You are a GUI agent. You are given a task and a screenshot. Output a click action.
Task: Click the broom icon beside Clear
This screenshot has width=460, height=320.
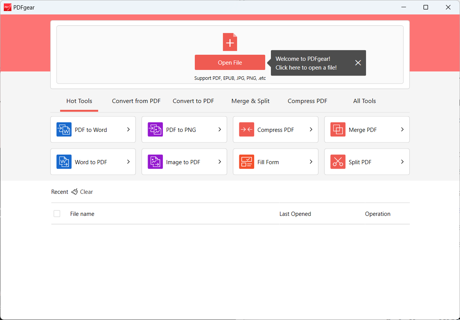(x=75, y=192)
